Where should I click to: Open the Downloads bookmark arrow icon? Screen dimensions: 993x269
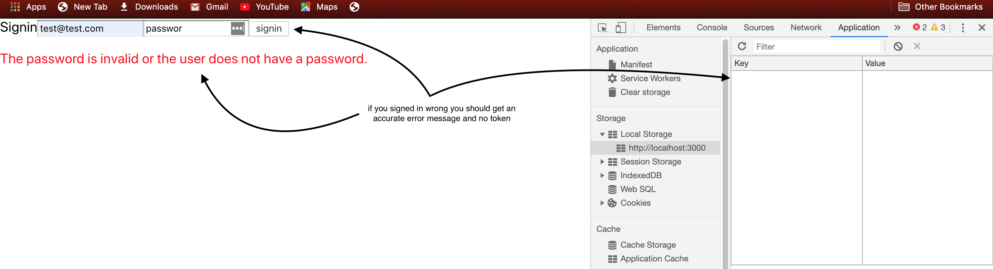124,7
